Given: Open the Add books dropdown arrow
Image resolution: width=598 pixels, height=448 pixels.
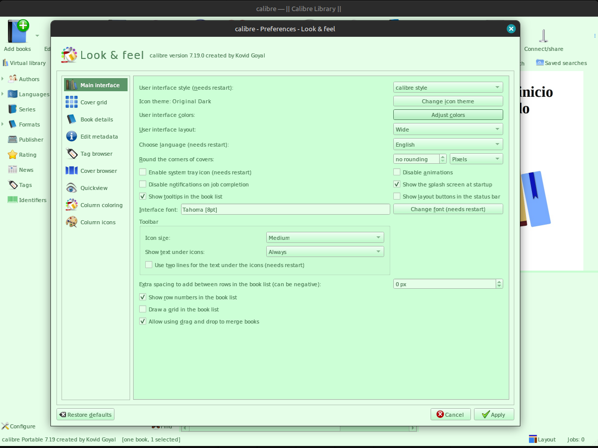Looking at the screenshot, I should [x=37, y=35].
